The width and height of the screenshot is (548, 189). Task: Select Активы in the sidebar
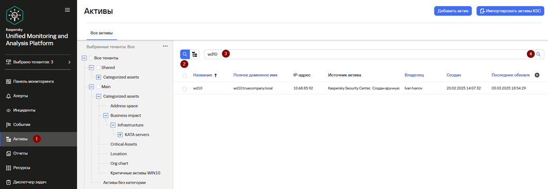point(39,139)
